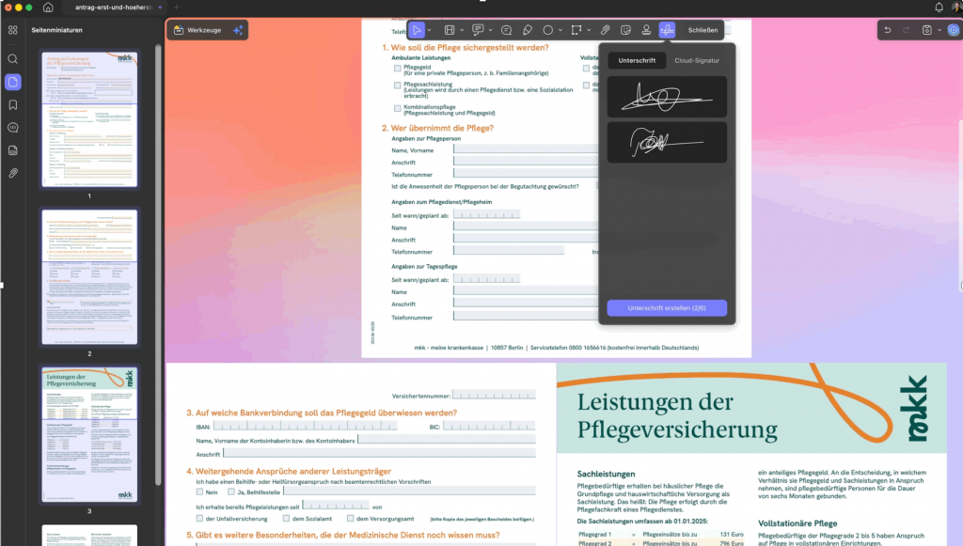The image size is (963, 546).
Task: Select the cursor arrow tool
Action: point(417,30)
